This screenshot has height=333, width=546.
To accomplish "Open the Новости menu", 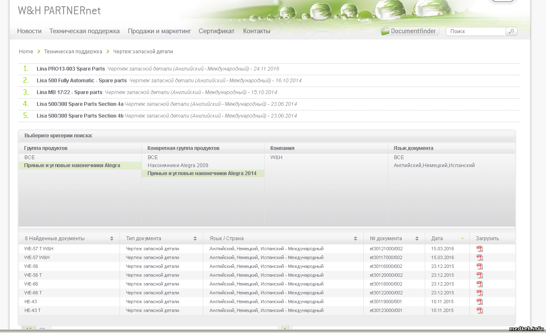I will click(29, 31).
